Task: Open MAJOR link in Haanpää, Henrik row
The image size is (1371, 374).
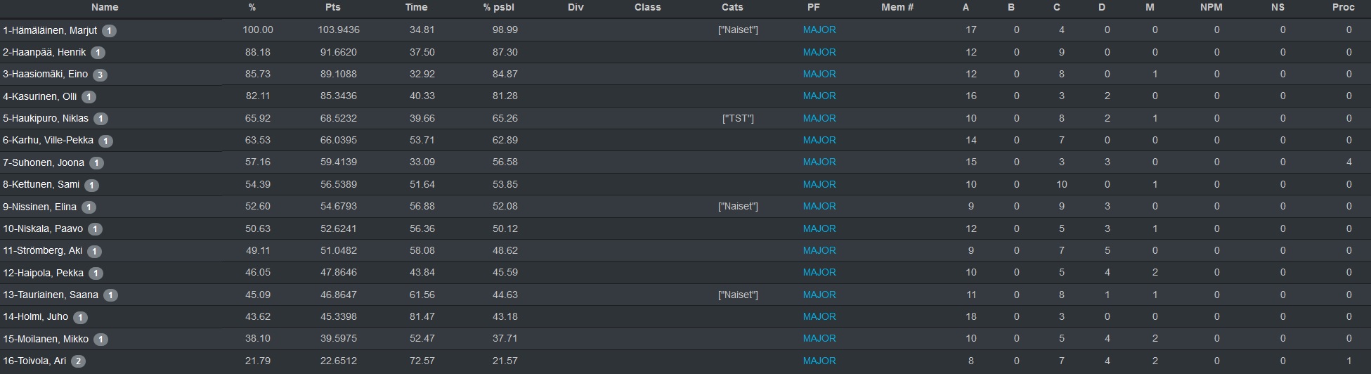Action: click(819, 52)
